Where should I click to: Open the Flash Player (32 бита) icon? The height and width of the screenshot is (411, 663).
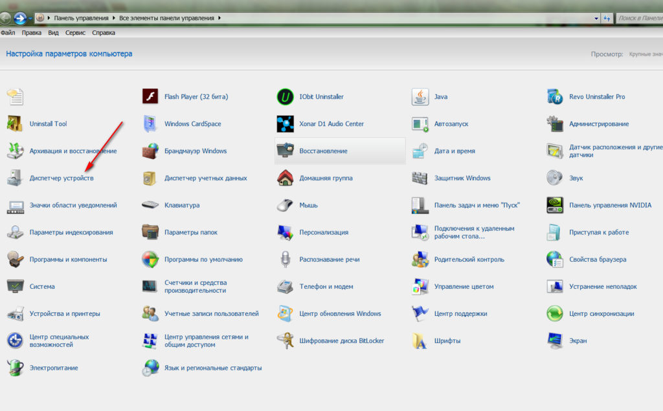[150, 97]
